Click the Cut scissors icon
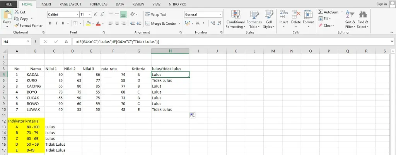The height and width of the screenshot is (155, 396). (17, 12)
